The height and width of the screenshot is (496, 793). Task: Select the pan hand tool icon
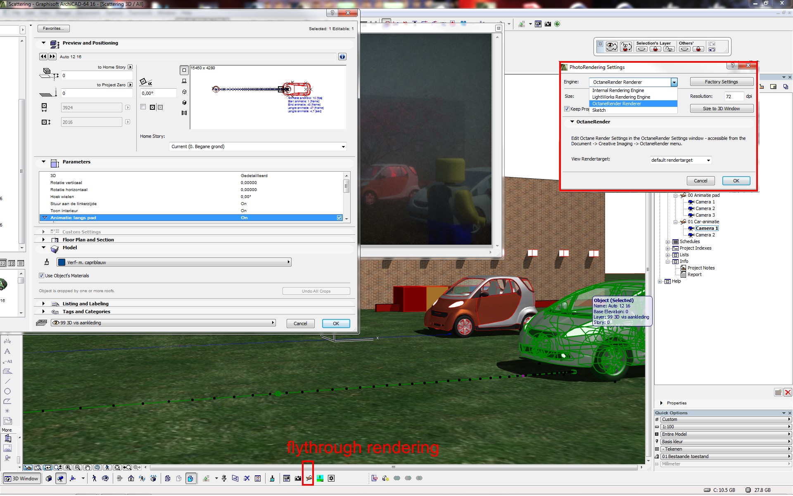87,468
